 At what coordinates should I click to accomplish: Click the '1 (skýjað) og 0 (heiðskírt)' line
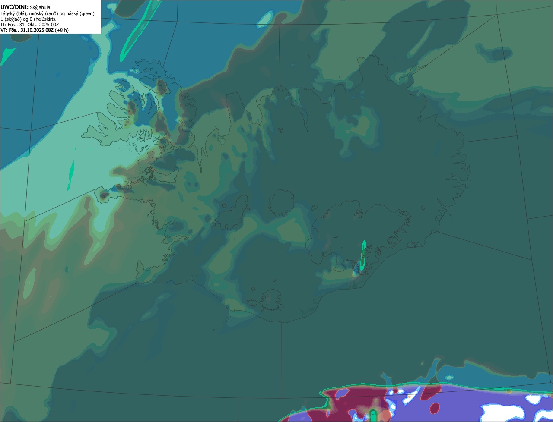tap(29, 19)
